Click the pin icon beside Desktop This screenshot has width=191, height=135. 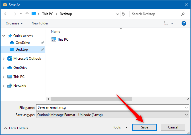pyautogui.click(x=42, y=49)
